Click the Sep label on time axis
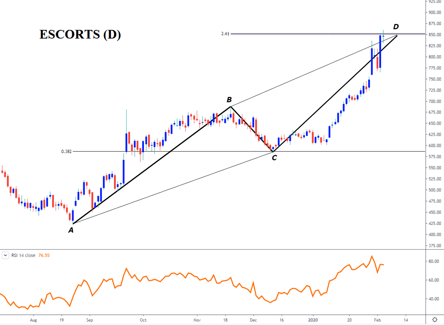Screen dimensions: 444x325 point(89,319)
